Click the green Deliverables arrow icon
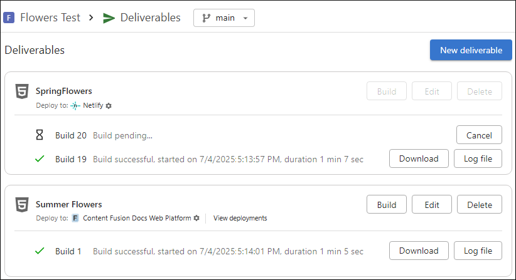 pyautogui.click(x=109, y=18)
